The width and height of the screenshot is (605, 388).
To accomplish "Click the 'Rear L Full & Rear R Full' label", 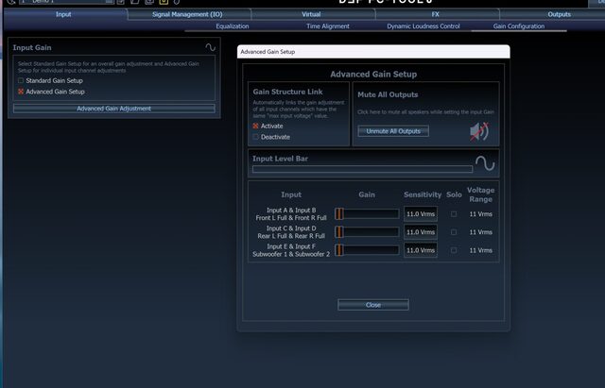I will pyautogui.click(x=291, y=236).
